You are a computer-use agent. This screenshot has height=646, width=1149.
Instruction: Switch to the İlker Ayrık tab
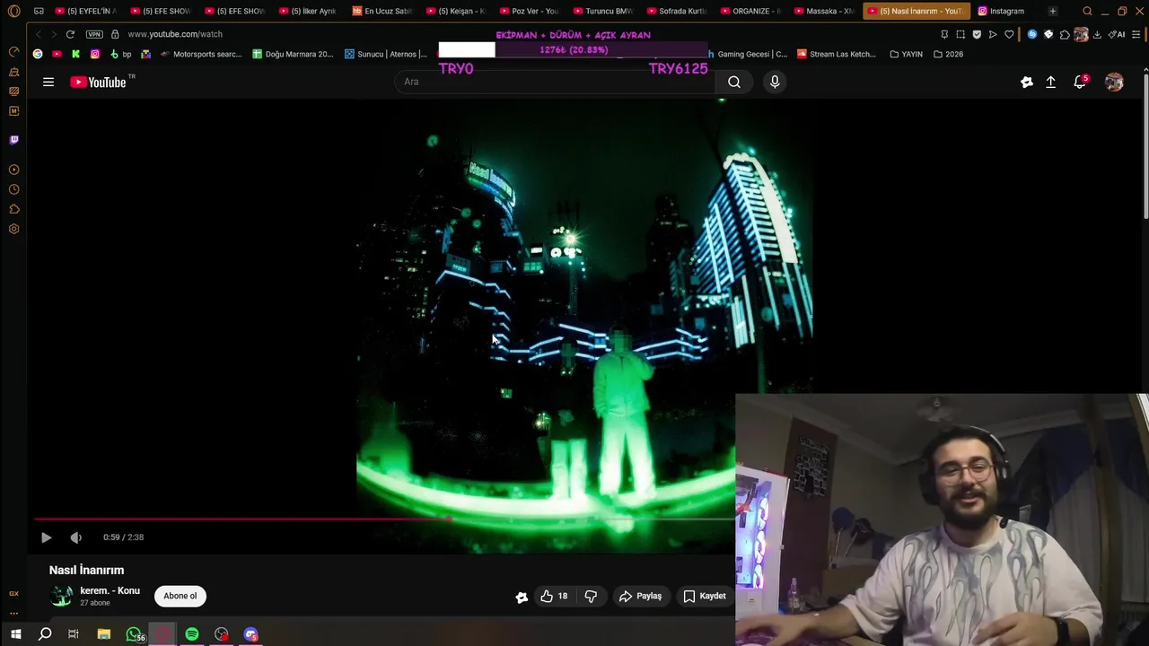[x=307, y=11]
